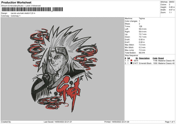Select the code 1146 thread row
This screenshot has height=124, width=176.
pos(150,61)
